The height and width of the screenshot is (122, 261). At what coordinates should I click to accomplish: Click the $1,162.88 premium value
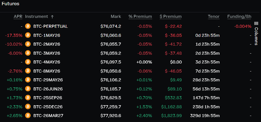[x=171, y=107]
